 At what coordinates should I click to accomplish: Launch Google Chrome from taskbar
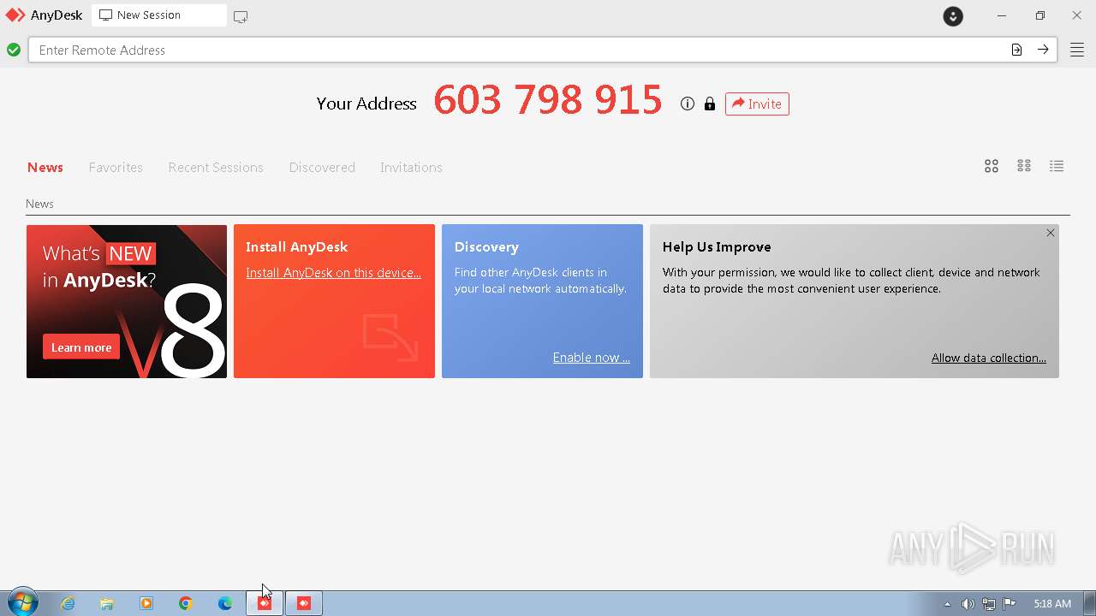click(186, 603)
